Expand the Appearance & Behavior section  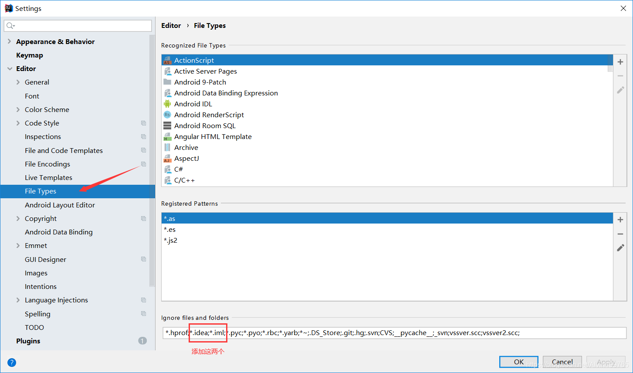click(x=10, y=41)
